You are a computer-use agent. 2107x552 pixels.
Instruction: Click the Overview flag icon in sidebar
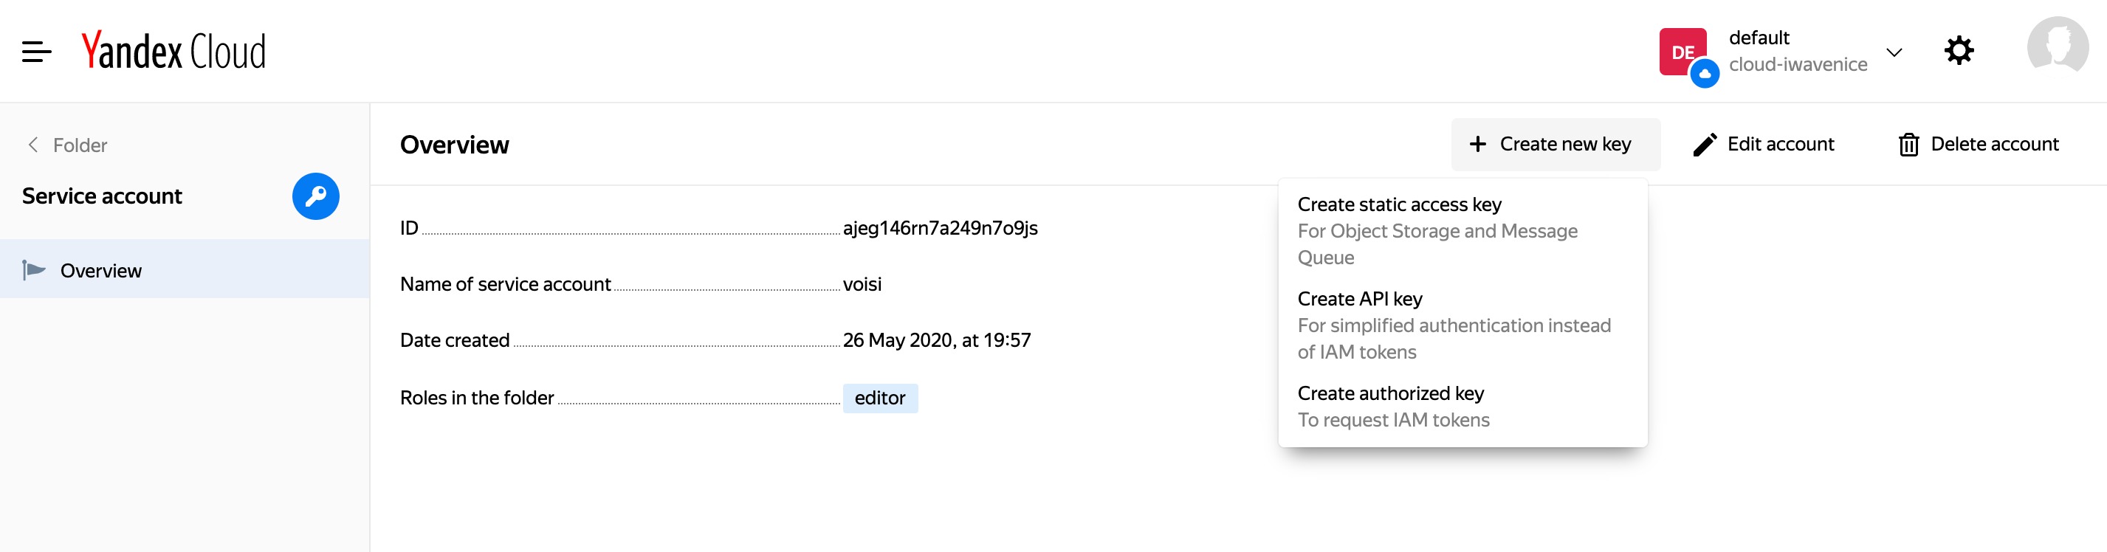click(33, 270)
